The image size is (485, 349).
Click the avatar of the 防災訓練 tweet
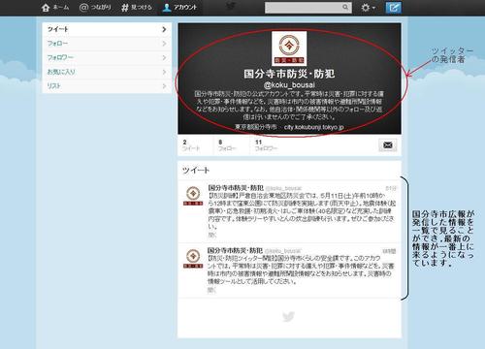[x=193, y=196]
